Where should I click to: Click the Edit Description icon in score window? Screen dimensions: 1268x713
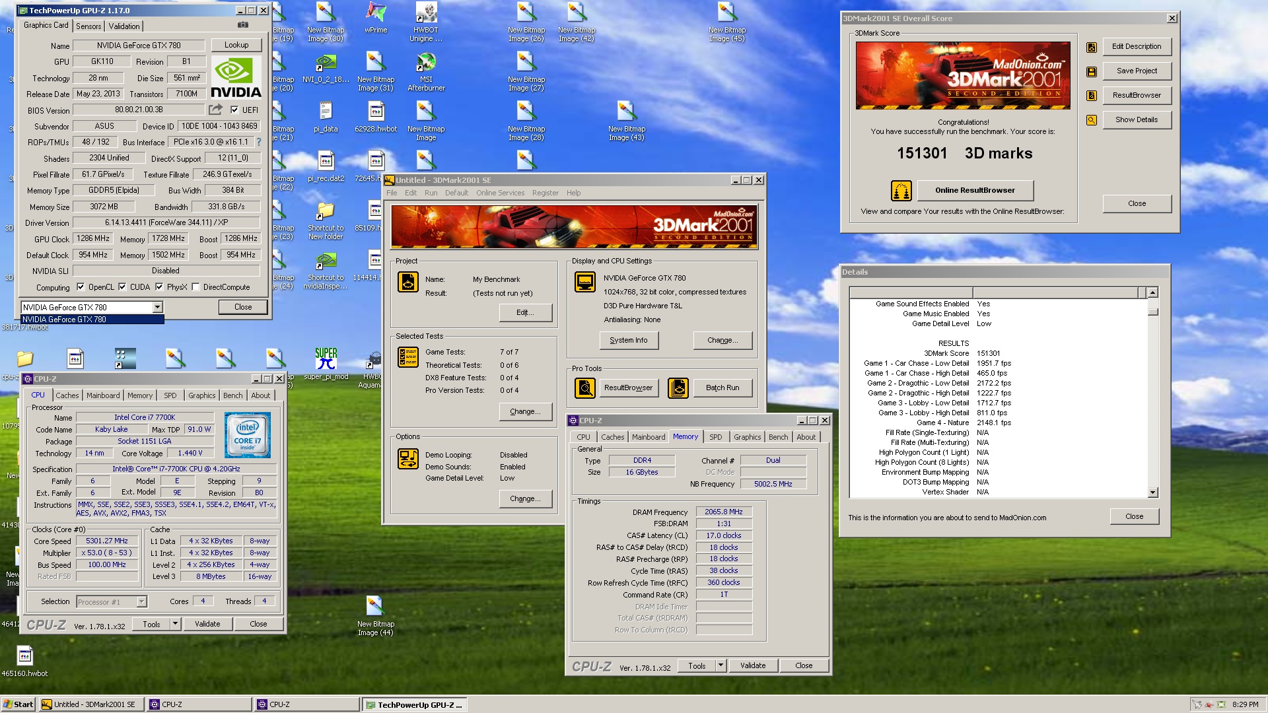(1092, 47)
